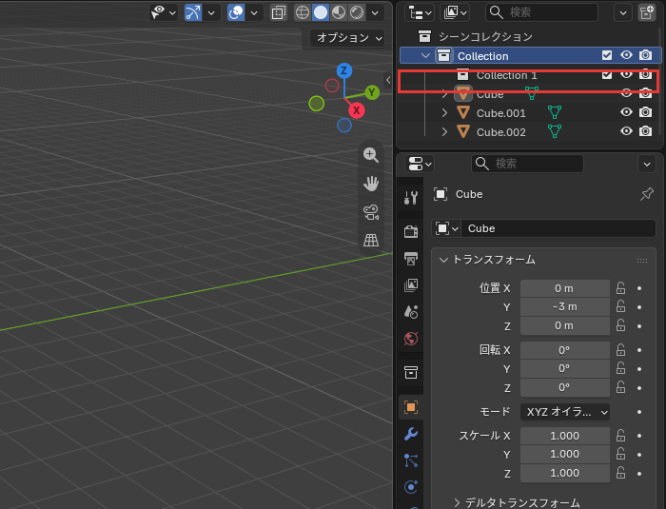Open the Modifiers wrench tab
Screen dimensions: 666x509
(x=411, y=434)
